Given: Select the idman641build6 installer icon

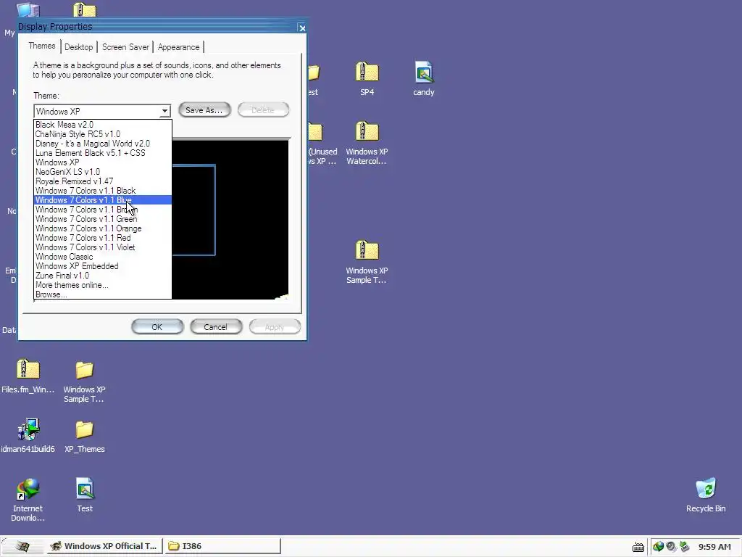Looking at the screenshot, I should coord(28,429).
